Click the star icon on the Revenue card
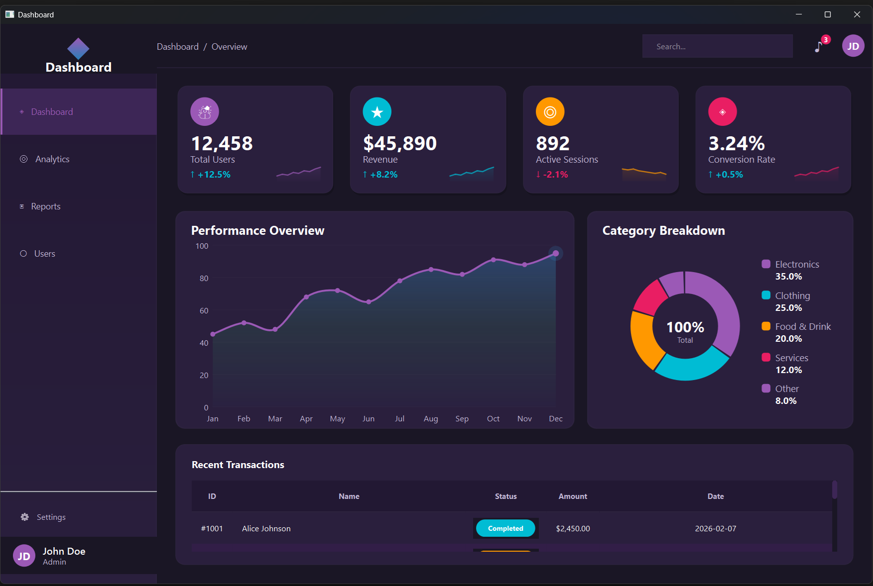Image resolution: width=873 pixels, height=586 pixels. click(x=377, y=111)
